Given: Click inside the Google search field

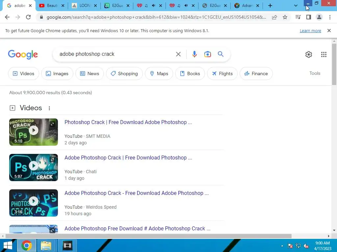Looking at the screenshot, I should 116,54.
